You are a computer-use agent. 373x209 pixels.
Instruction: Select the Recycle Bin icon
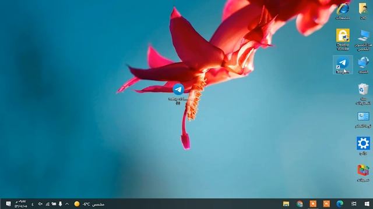click(x=363, y=94)
